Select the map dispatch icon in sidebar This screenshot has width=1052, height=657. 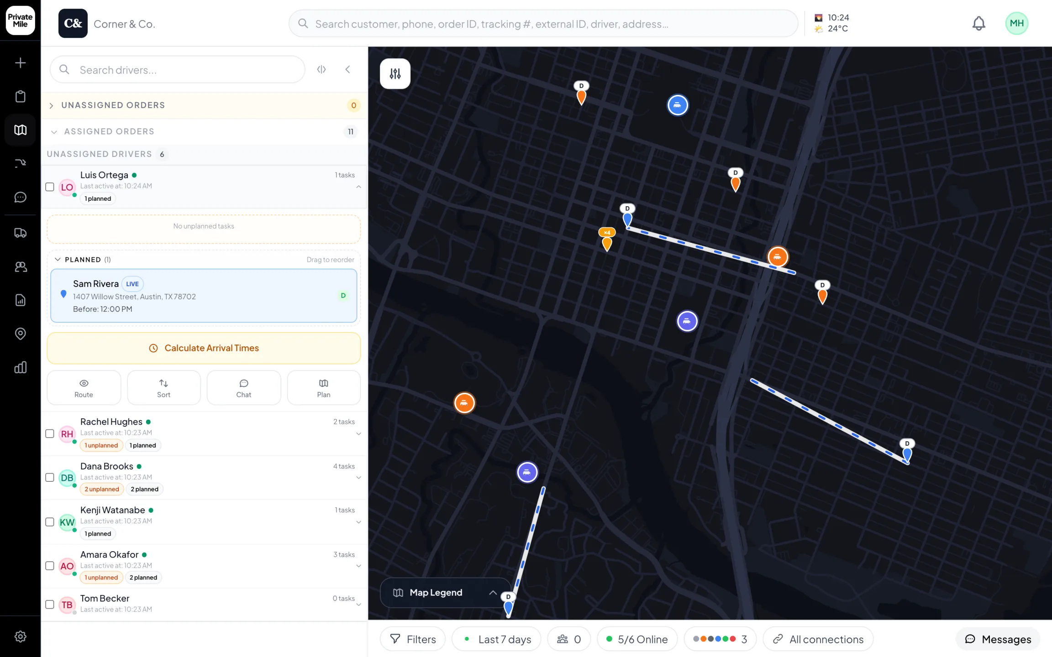click(x=20, y=130)
